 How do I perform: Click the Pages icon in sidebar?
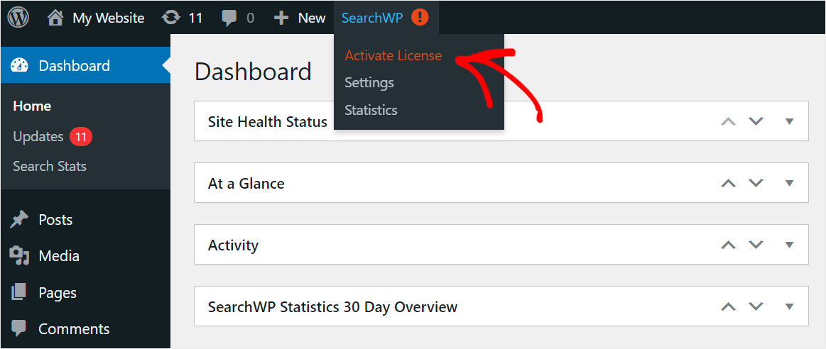coord(19,292)
